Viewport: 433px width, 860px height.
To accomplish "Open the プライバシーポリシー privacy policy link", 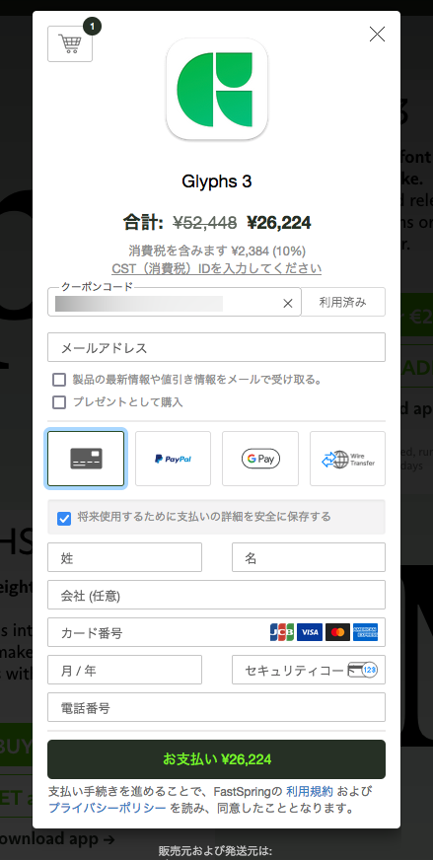I will coord(107,808).
